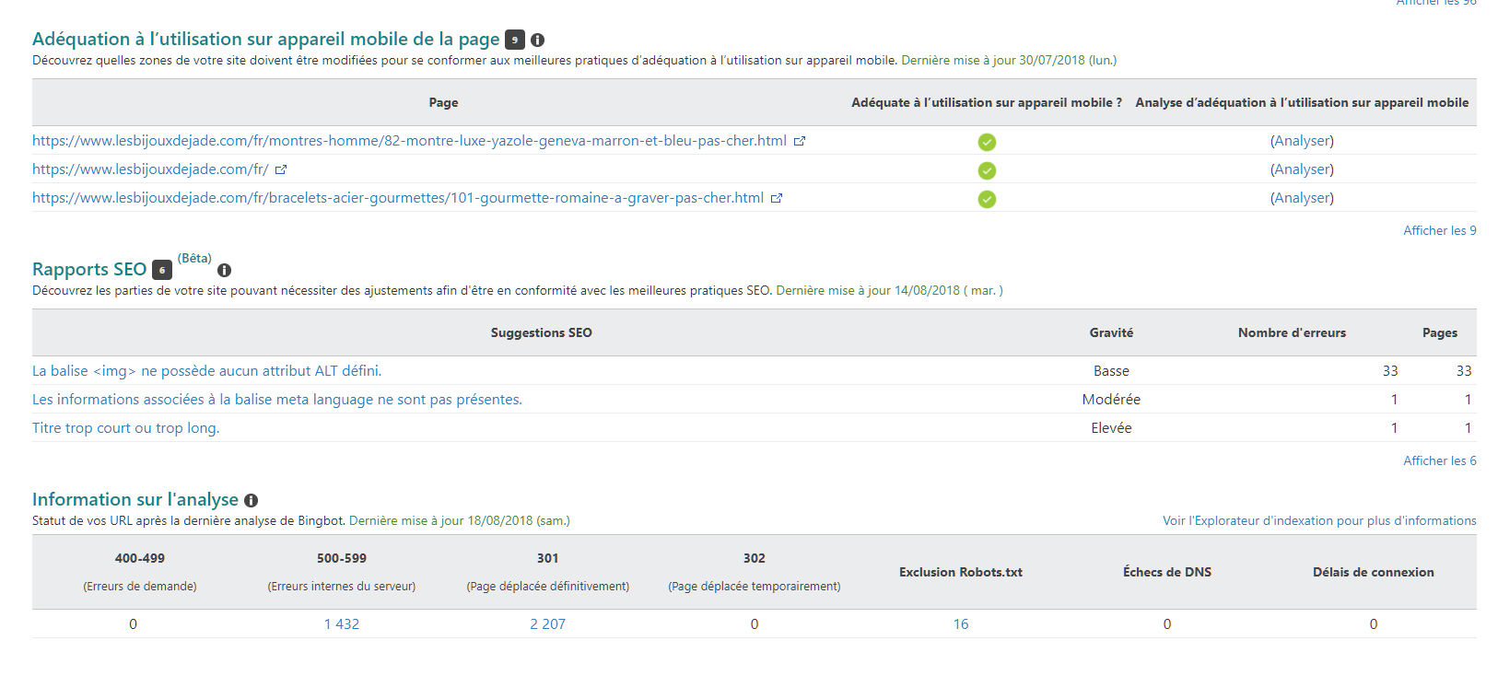
Task: Open 'Titre trop court ou trop long' suggestion
Action: [x=126, y=428]
